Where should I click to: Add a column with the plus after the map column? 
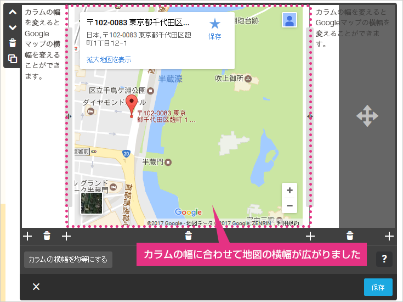[x=310, y=236]
